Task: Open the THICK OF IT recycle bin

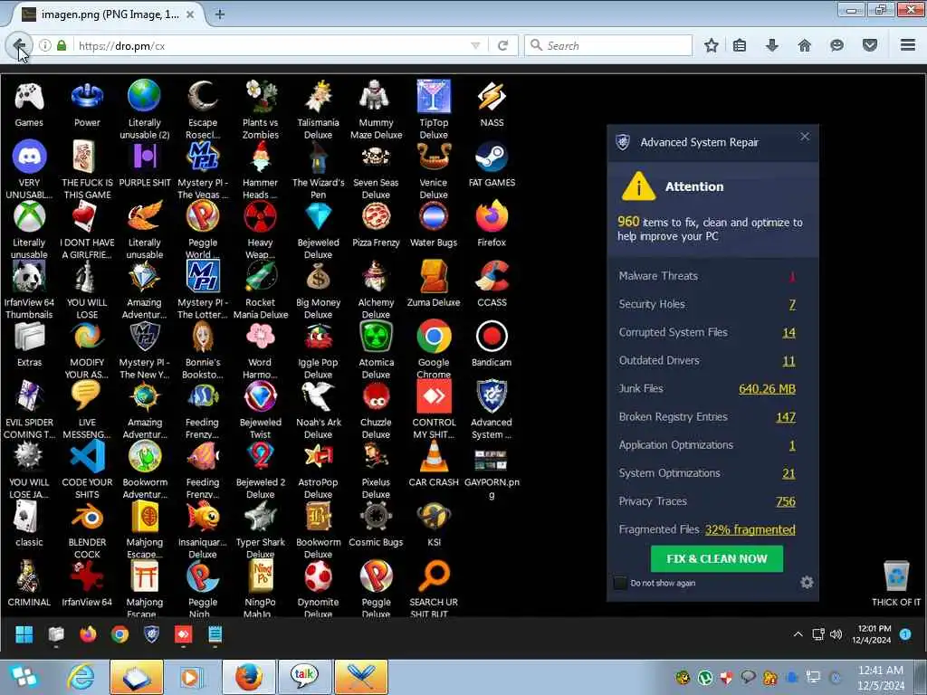Action: click(x=896, y=576)
